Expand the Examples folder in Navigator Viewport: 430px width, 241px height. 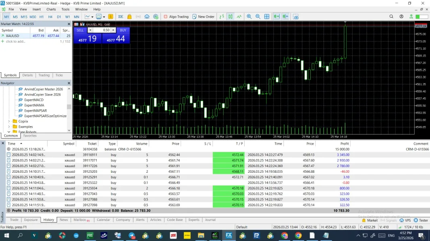[x=9, y=127]
